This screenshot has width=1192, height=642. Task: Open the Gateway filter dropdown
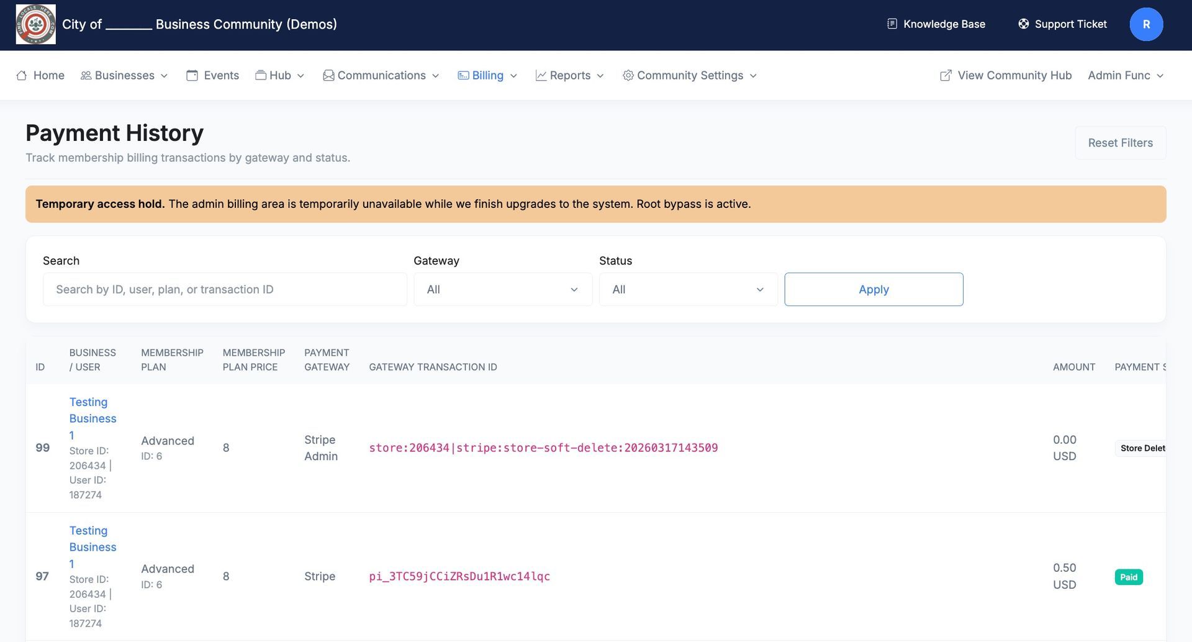502,289
